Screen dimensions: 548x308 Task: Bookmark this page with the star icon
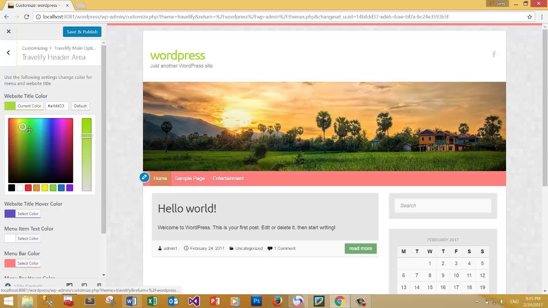pyautogui.click(x=530, y=17)
